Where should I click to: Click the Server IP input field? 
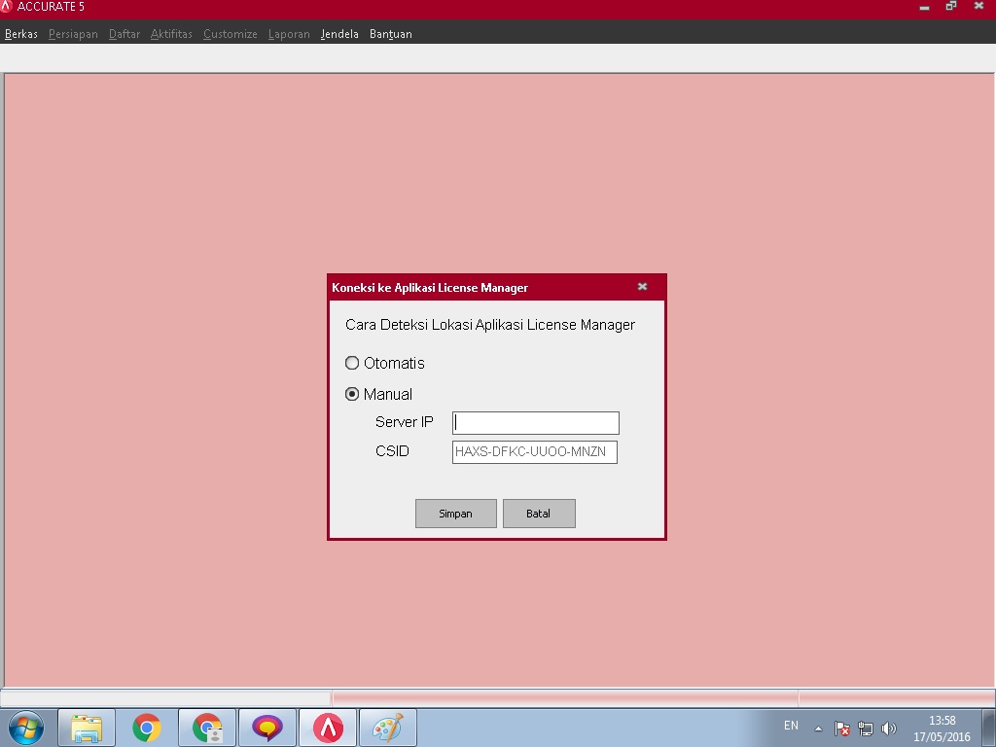535,423
